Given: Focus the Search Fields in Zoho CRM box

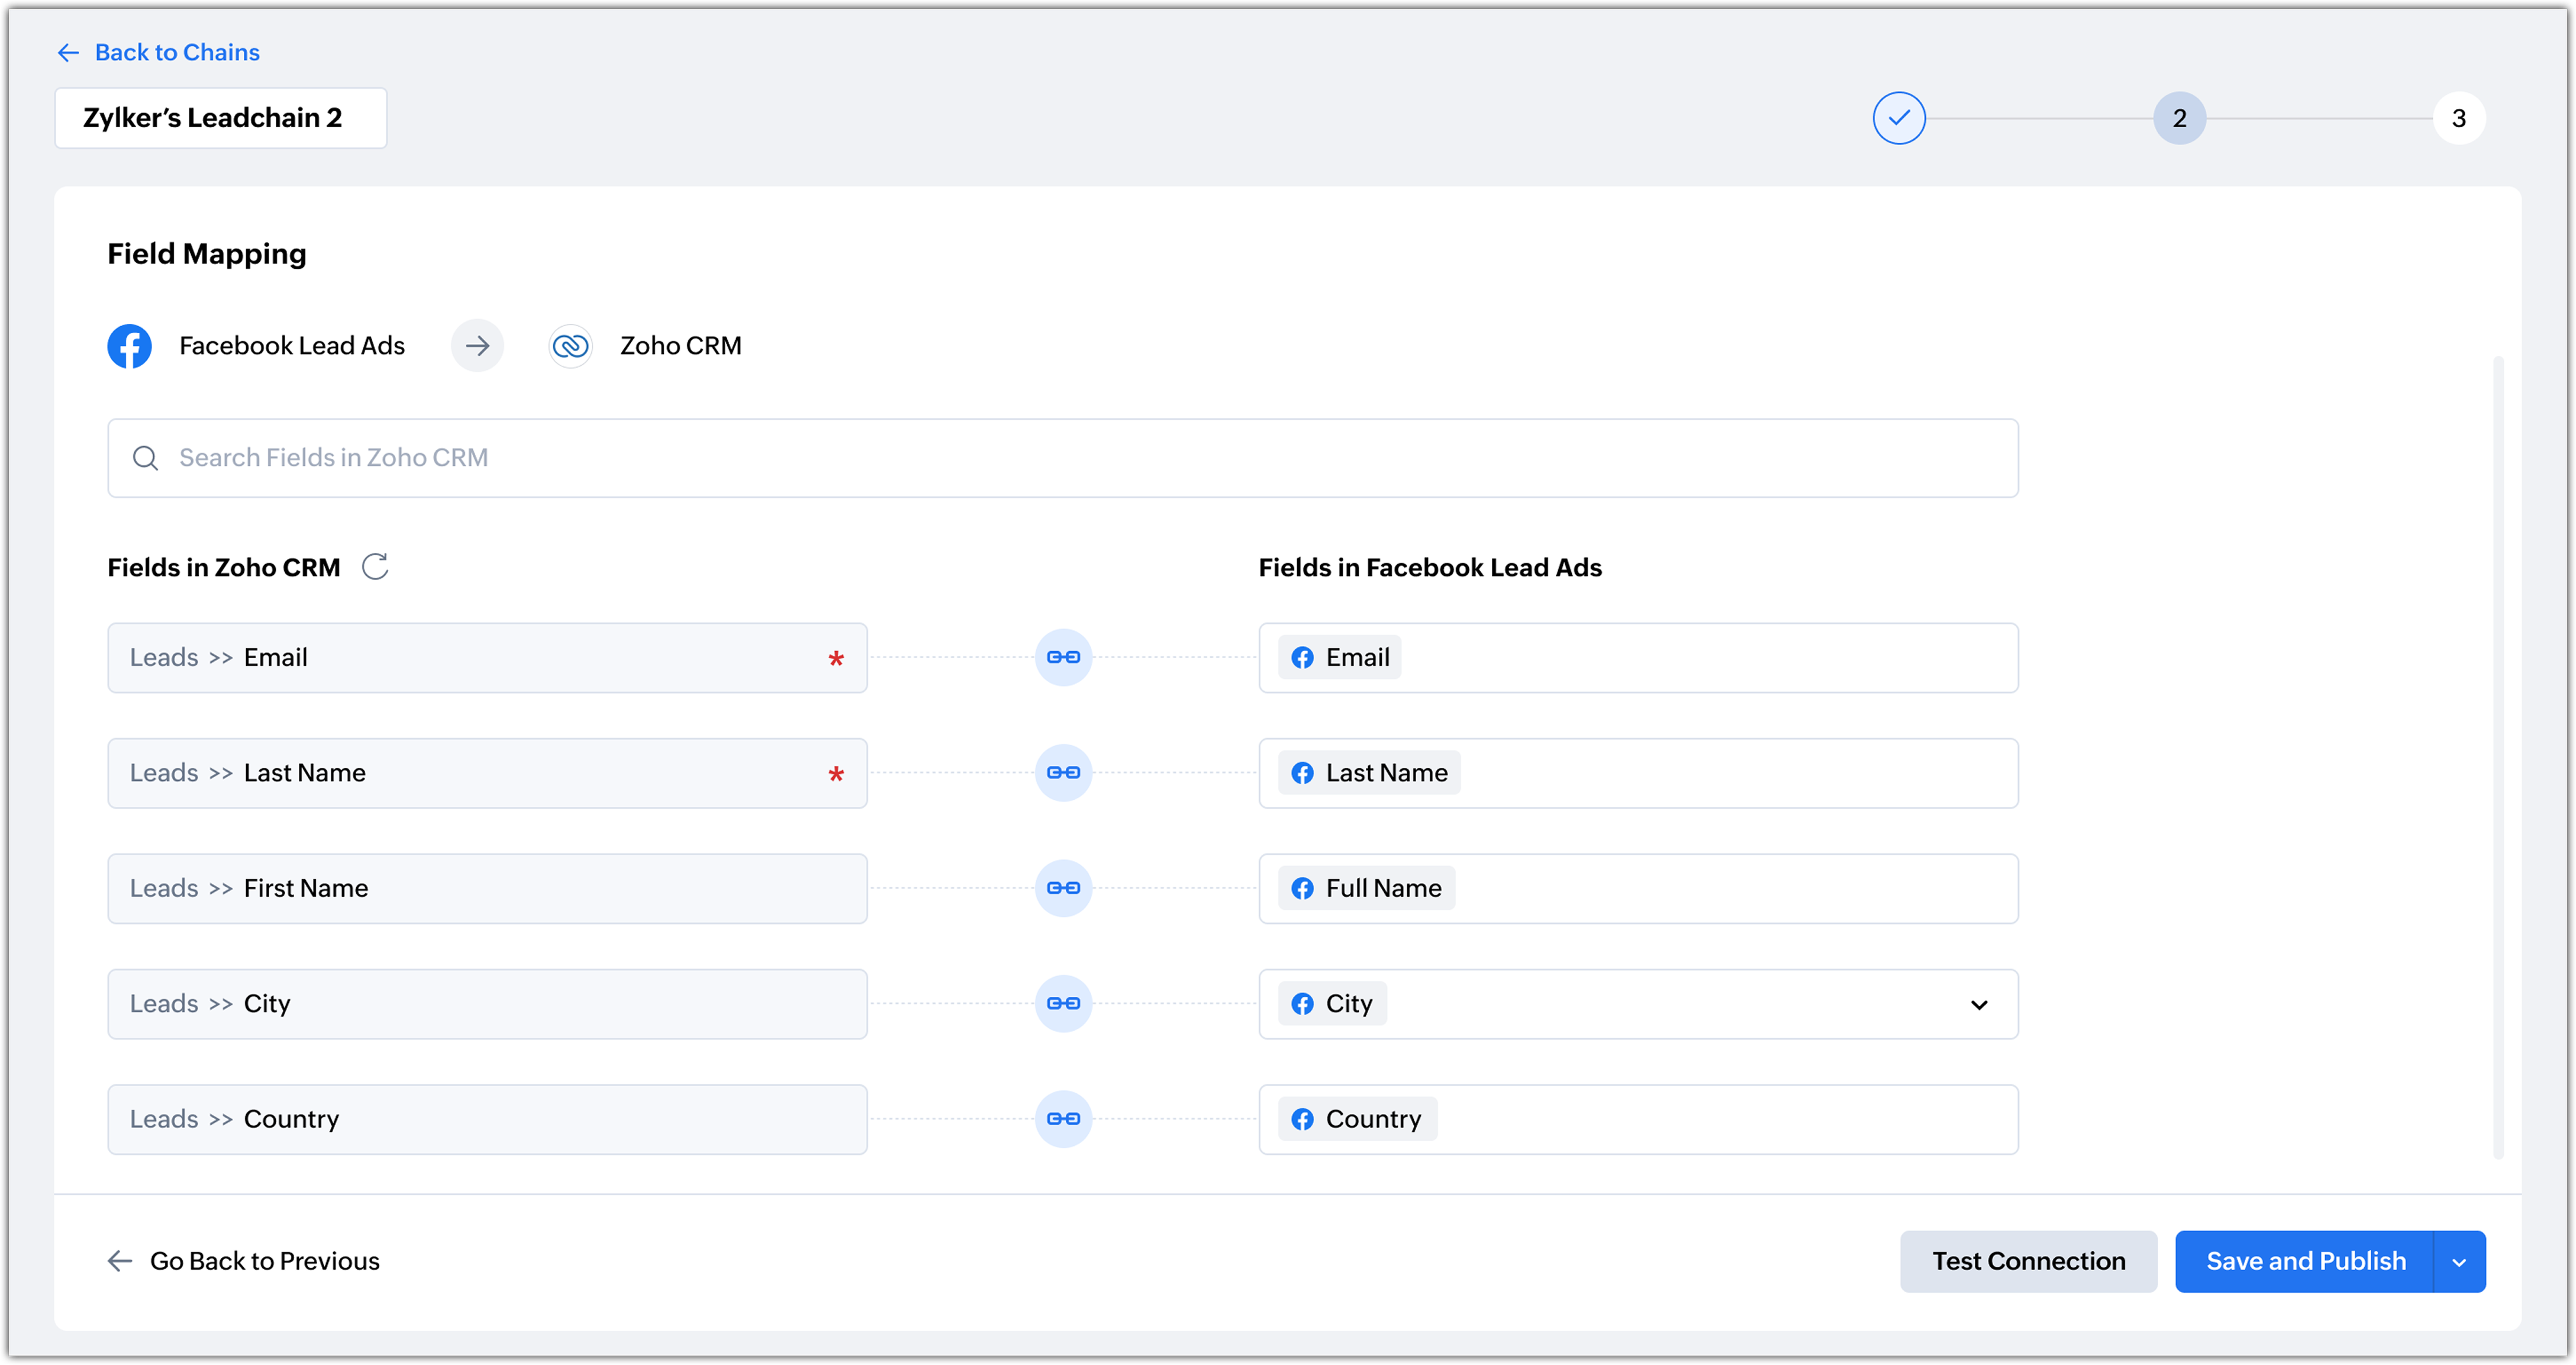Looking at the screenshot, I should pyautogui.click(x=1062, y=458).
